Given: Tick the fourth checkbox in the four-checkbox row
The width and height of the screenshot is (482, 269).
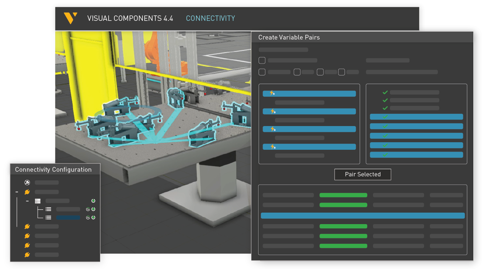Looking at the screenshot, I should point(342,72).
